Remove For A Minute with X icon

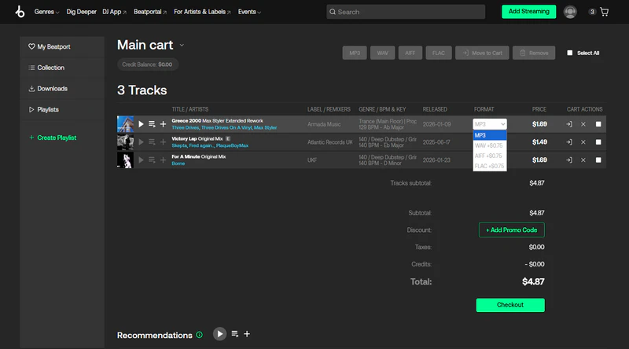[583, 160]
